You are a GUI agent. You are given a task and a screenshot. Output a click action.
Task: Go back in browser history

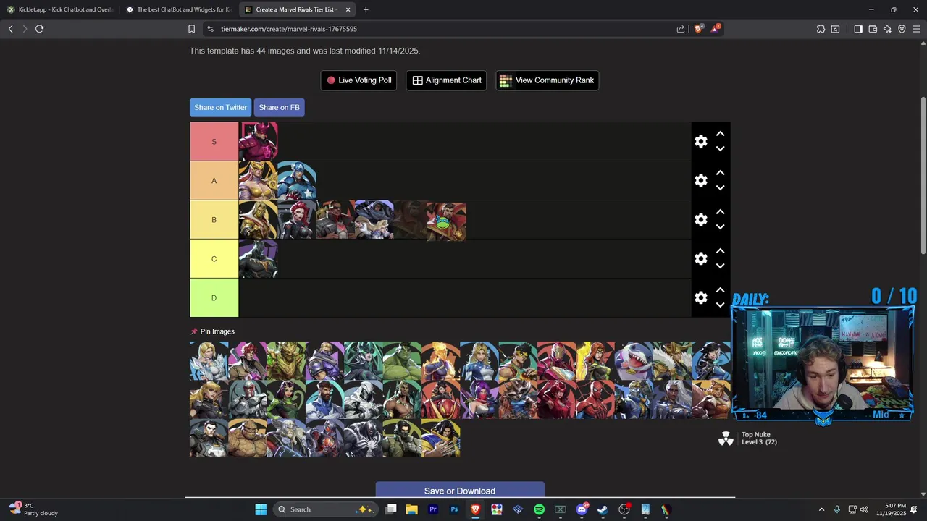[x=10, y=29]
